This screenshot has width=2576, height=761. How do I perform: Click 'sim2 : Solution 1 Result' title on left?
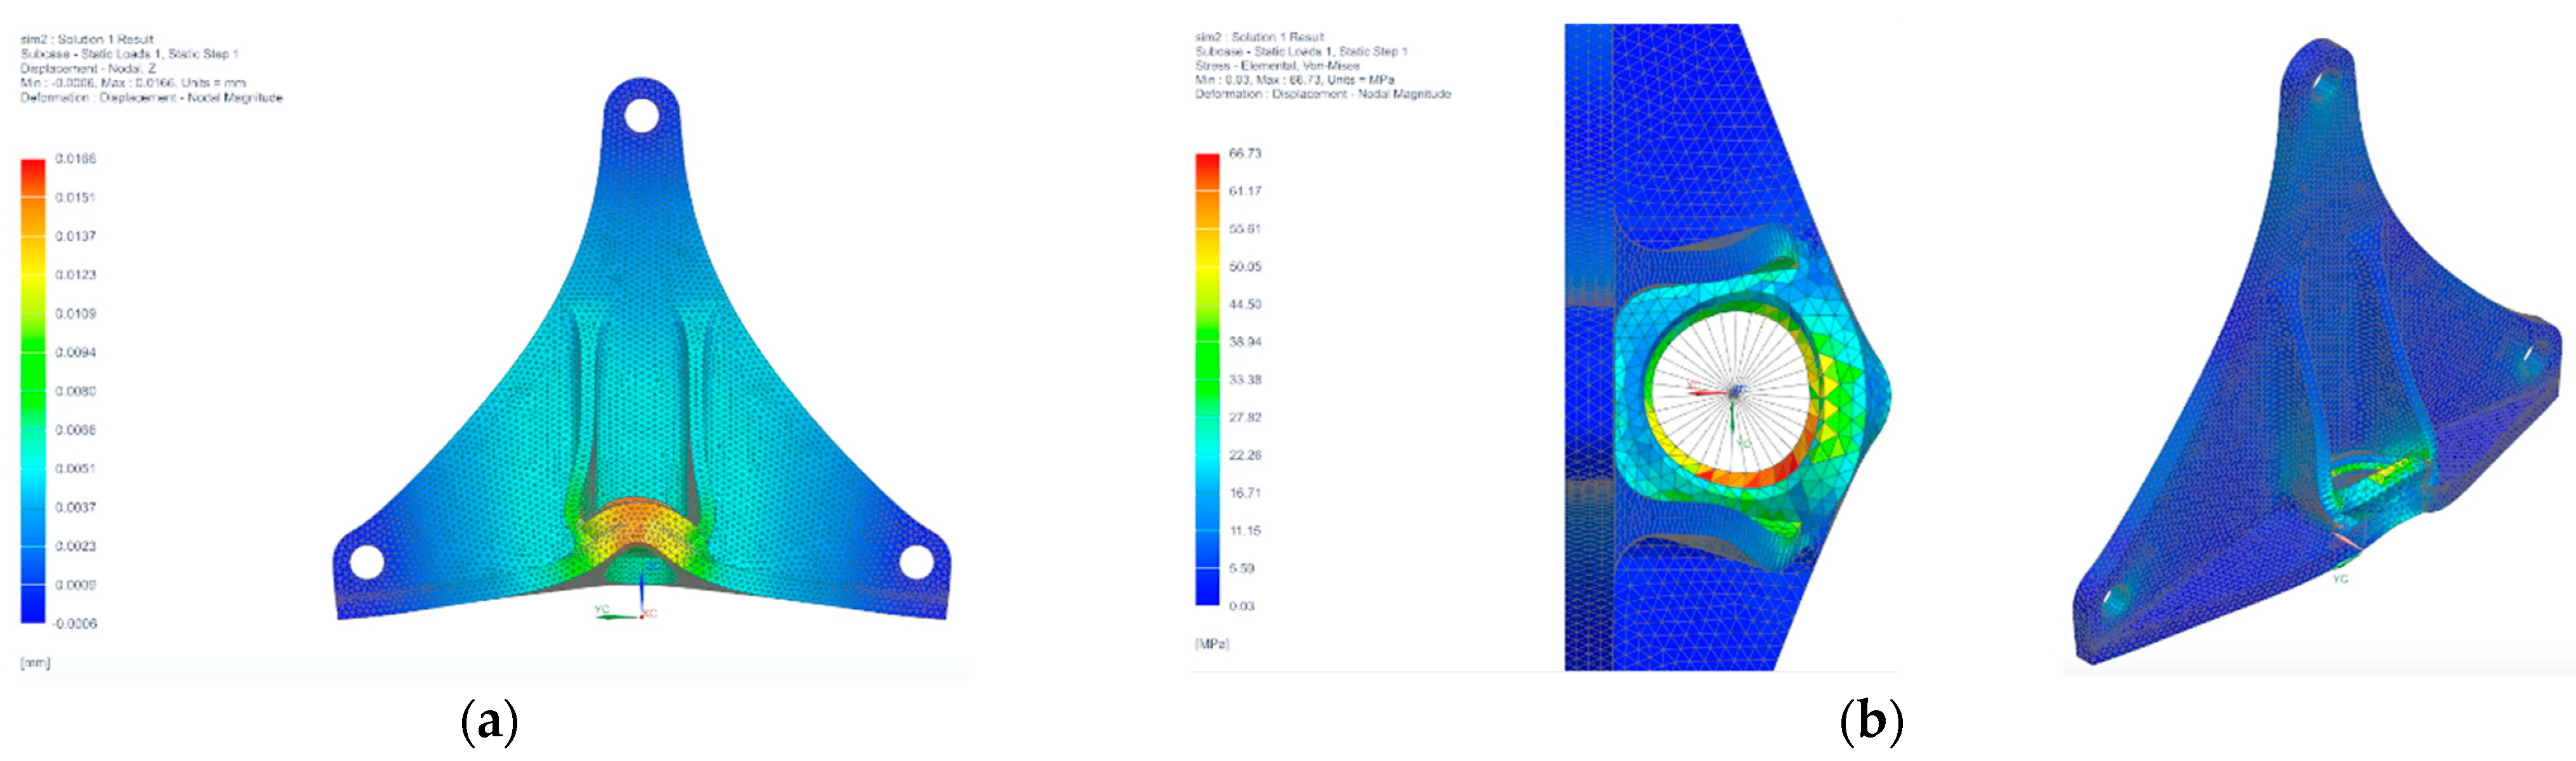point(86,39)
